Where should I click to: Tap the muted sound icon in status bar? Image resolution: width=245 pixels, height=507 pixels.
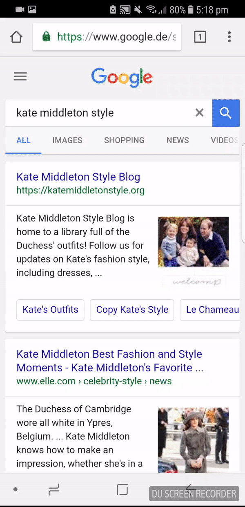pos(138,9)
